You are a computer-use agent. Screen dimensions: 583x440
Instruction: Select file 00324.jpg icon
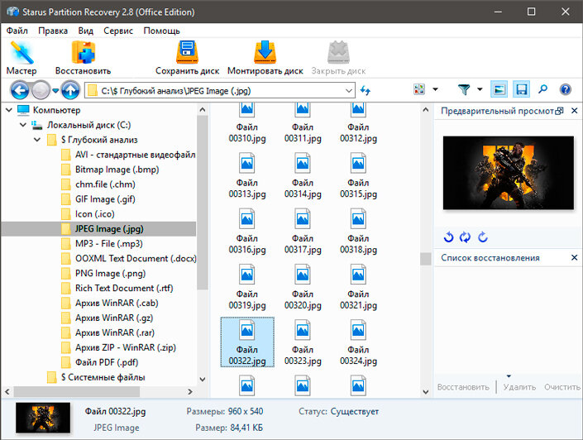pos(358,330)
